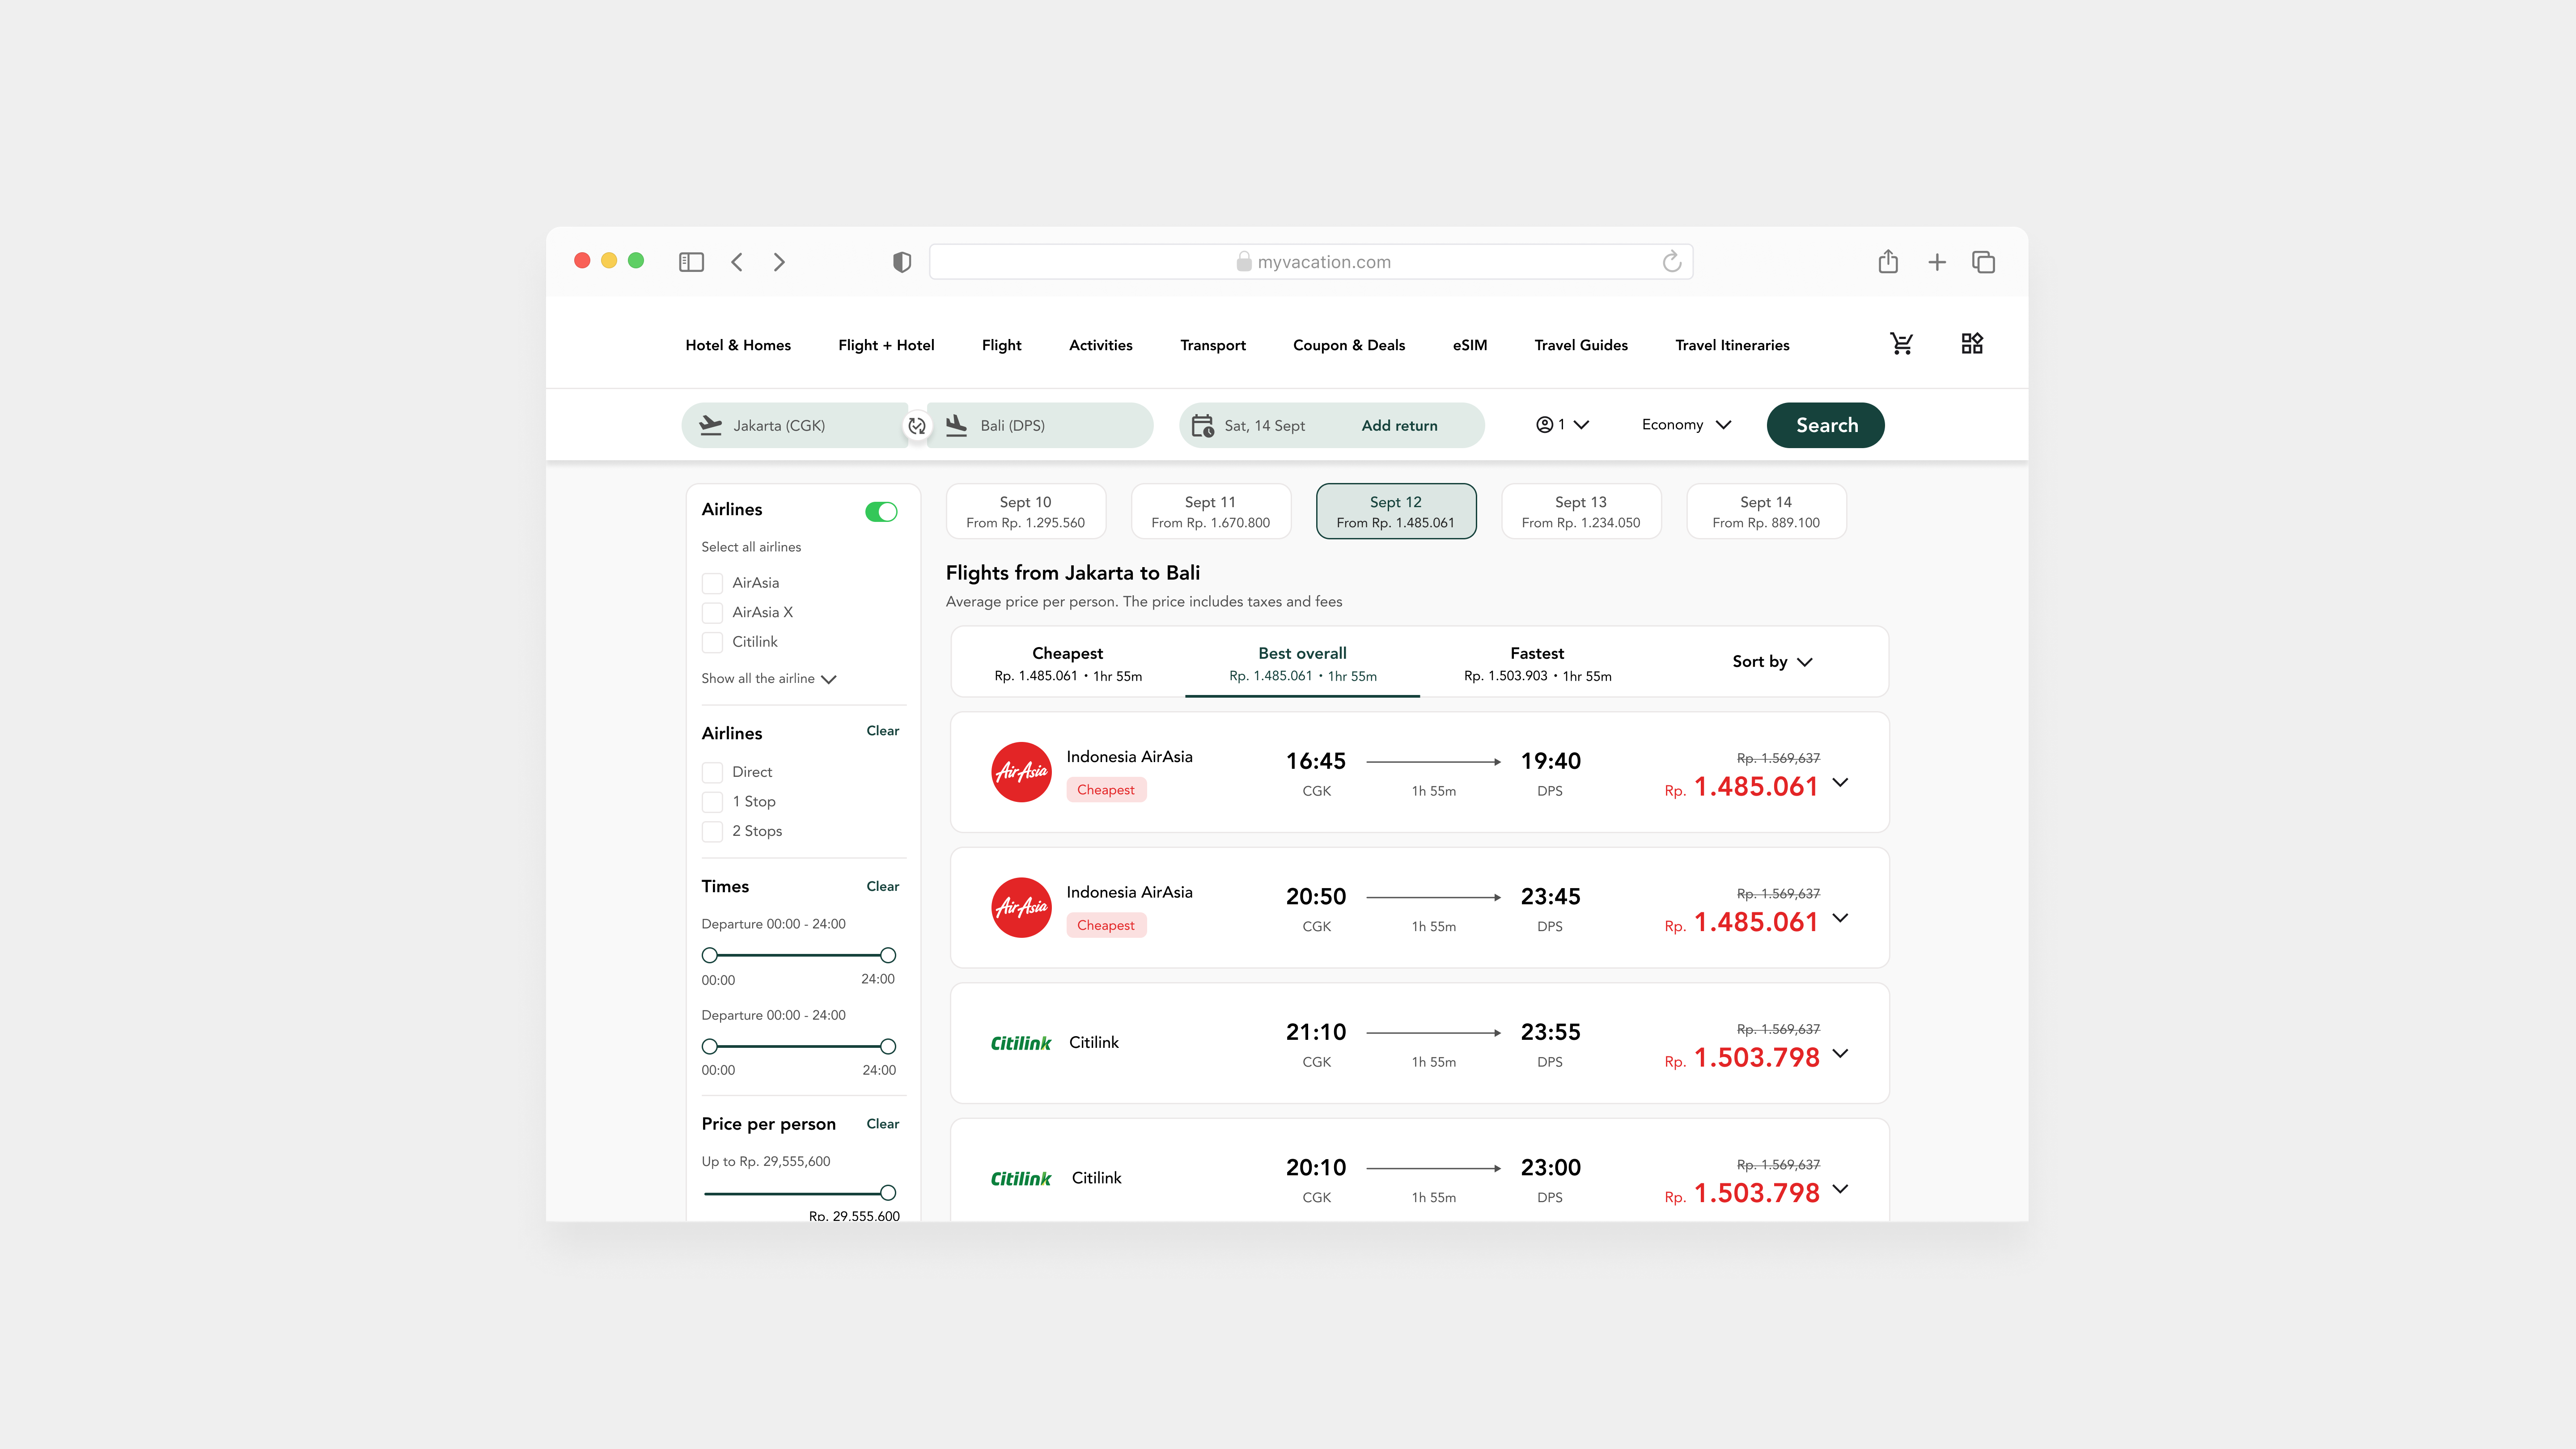Click the passenger profile icon

(1545, 425)
